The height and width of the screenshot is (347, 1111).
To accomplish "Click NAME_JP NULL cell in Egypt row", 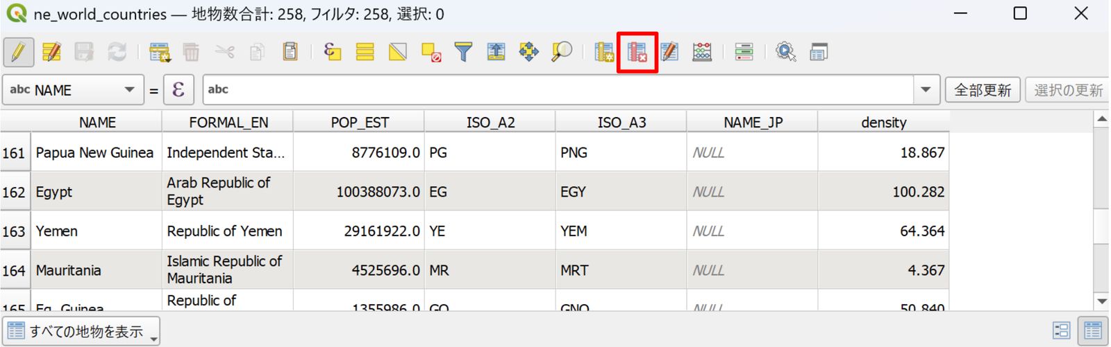I will click(x=753, y=192).
